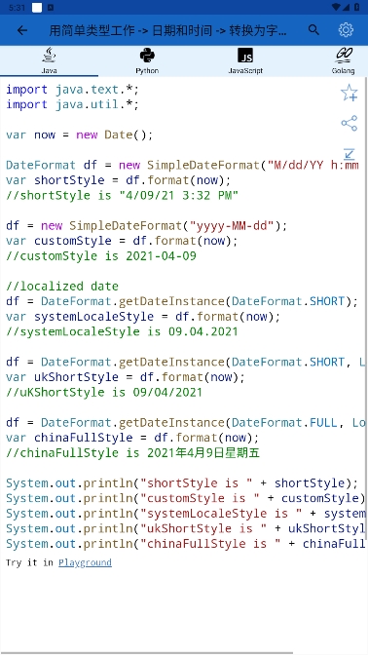Select line 'import java.util.*;'

pos(72,104)
